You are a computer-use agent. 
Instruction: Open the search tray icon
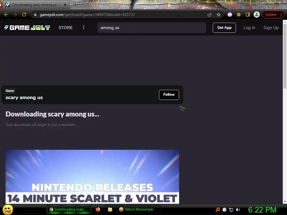coord(217,210)
